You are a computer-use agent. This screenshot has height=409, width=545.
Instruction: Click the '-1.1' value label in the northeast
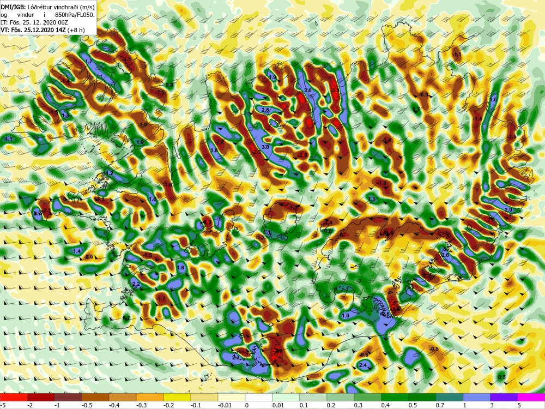[x=457, y=55]
